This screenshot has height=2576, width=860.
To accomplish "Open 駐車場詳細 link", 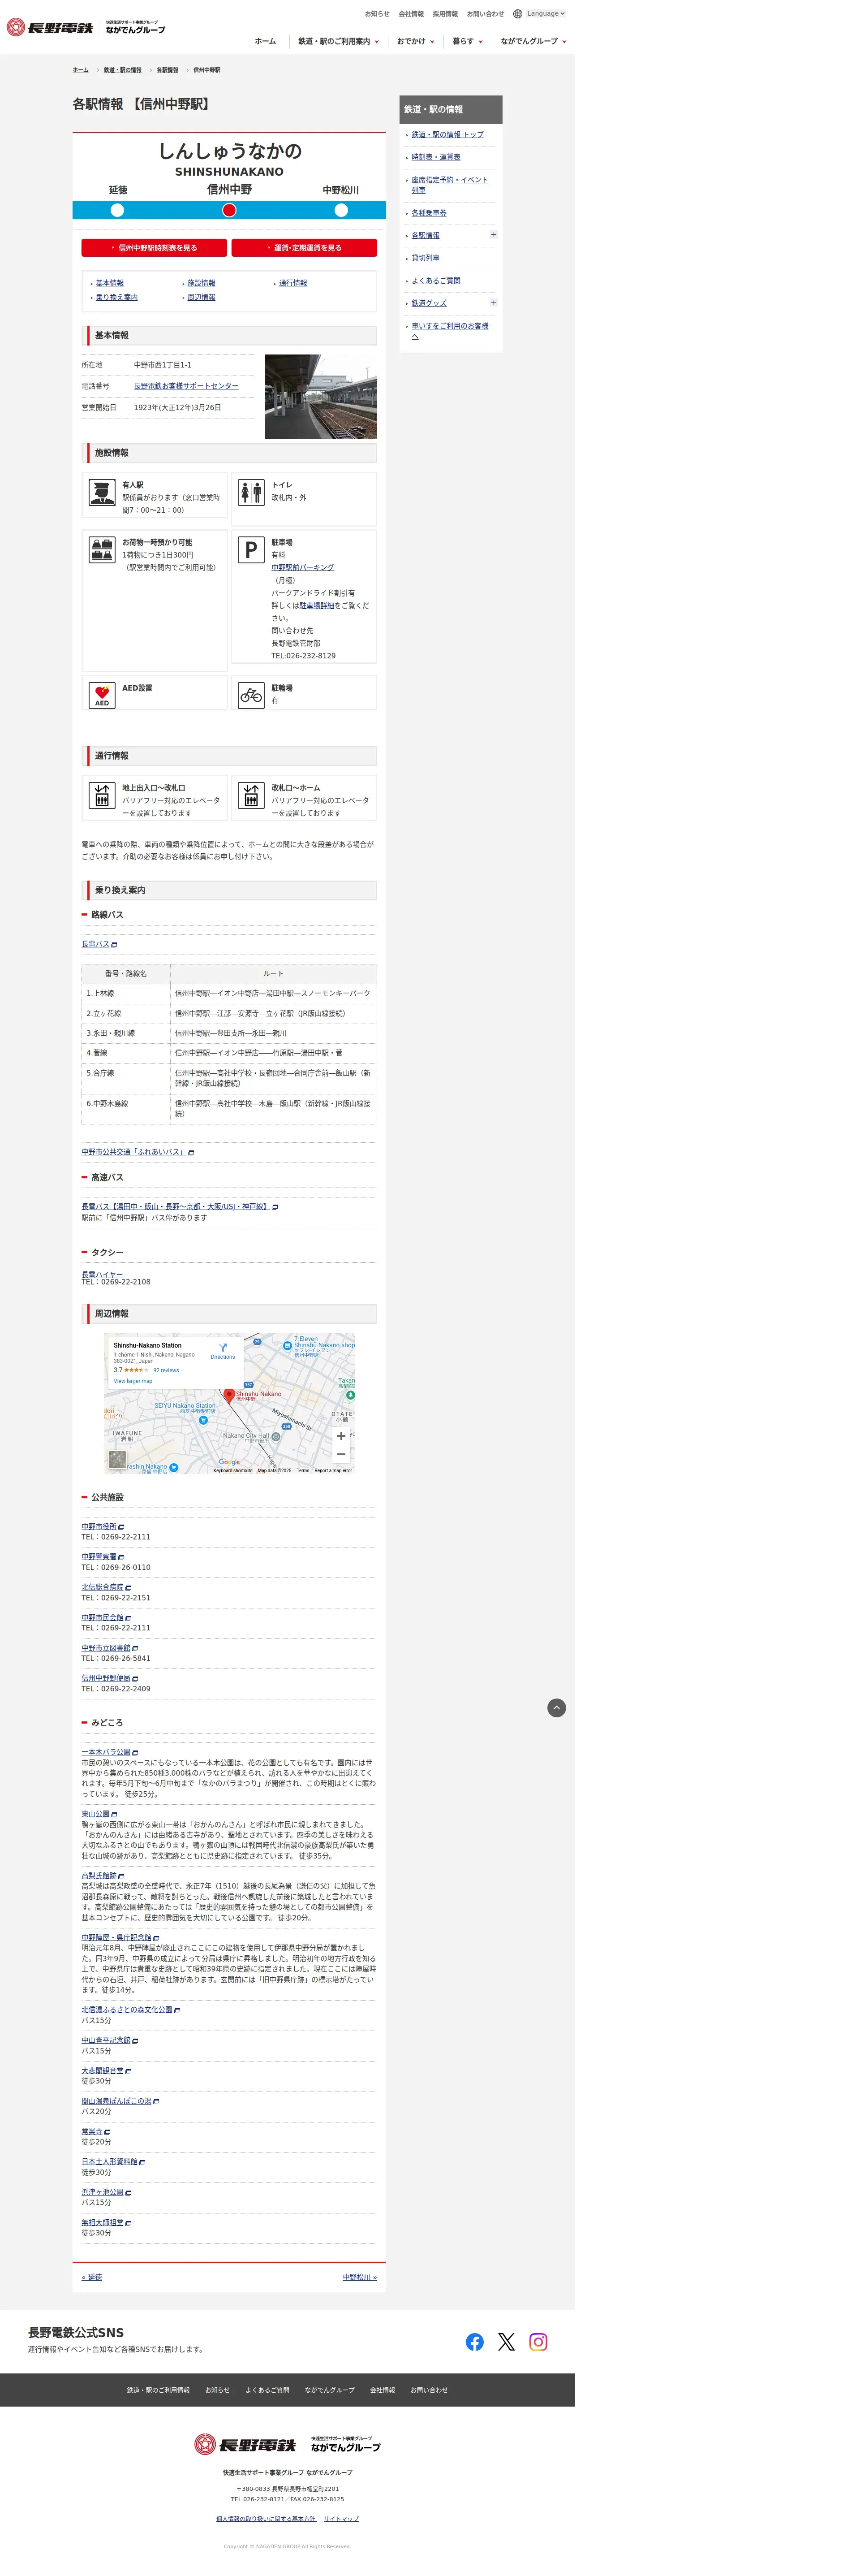I will click(317, 605).
